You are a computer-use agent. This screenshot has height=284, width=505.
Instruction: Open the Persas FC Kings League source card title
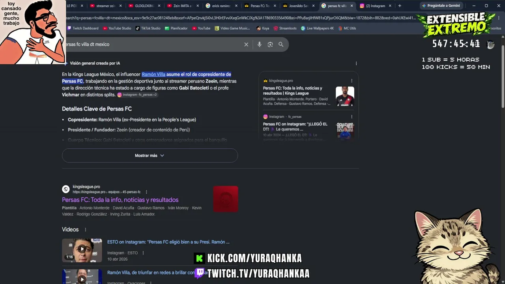click(293, 91)
